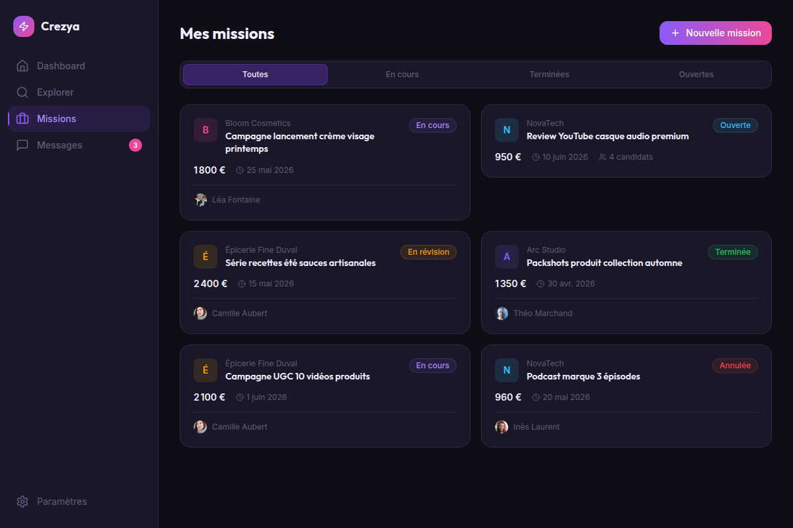Click the En révision status badge

pyautogui.click(x=428, y=252)
